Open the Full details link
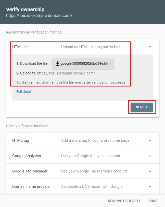 pos(25,92)
